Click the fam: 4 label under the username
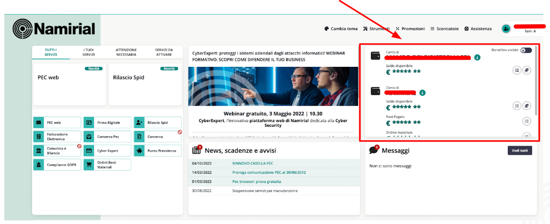The width and height of the screenshot is (550, 224). tap(530, 31)
